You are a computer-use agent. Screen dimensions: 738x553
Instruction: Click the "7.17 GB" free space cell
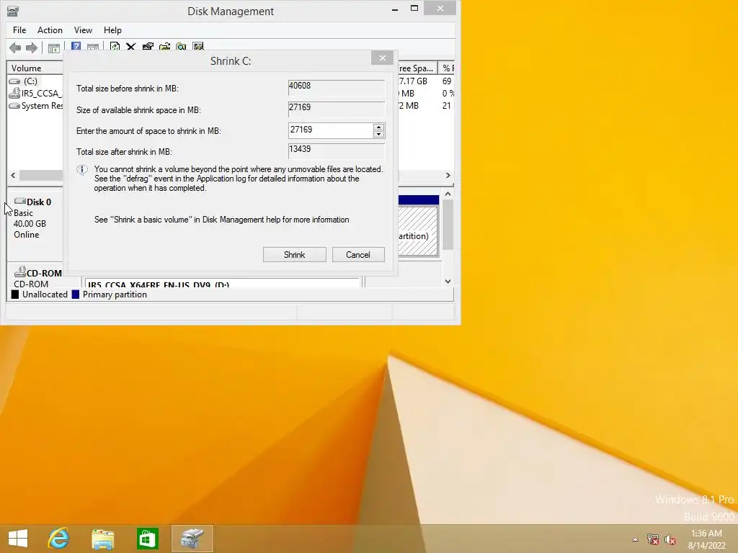413,81
